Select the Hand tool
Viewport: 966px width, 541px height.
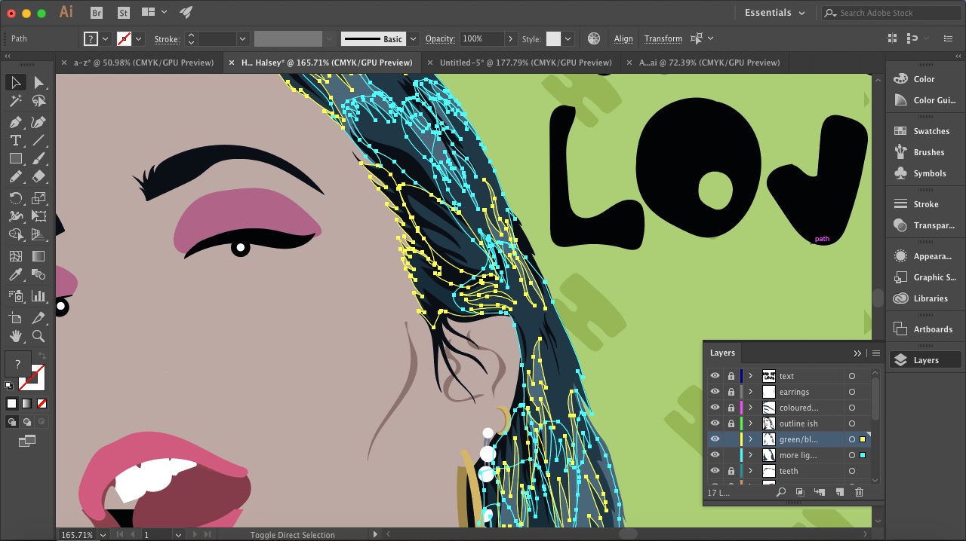(16, 336)
